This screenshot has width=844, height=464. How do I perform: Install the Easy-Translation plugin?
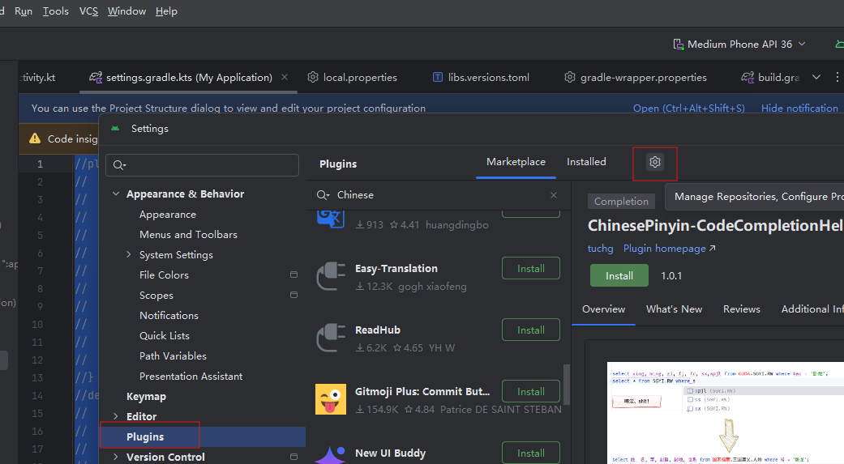[531, 268]
